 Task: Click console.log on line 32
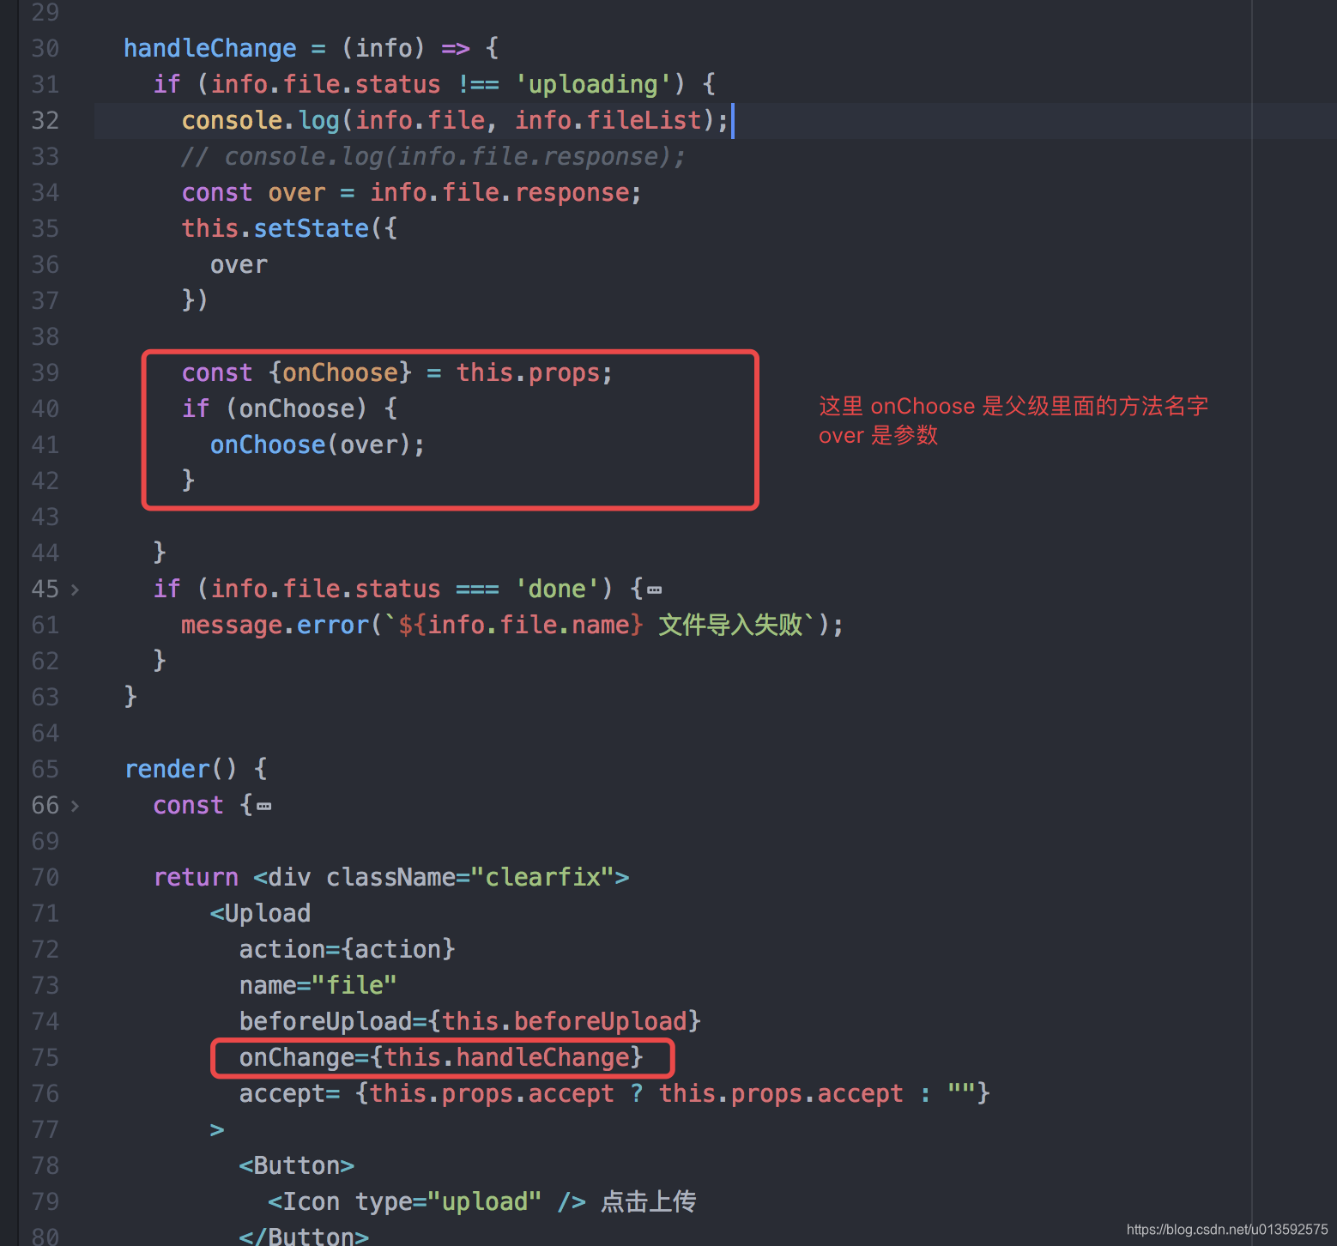point(261,120)
